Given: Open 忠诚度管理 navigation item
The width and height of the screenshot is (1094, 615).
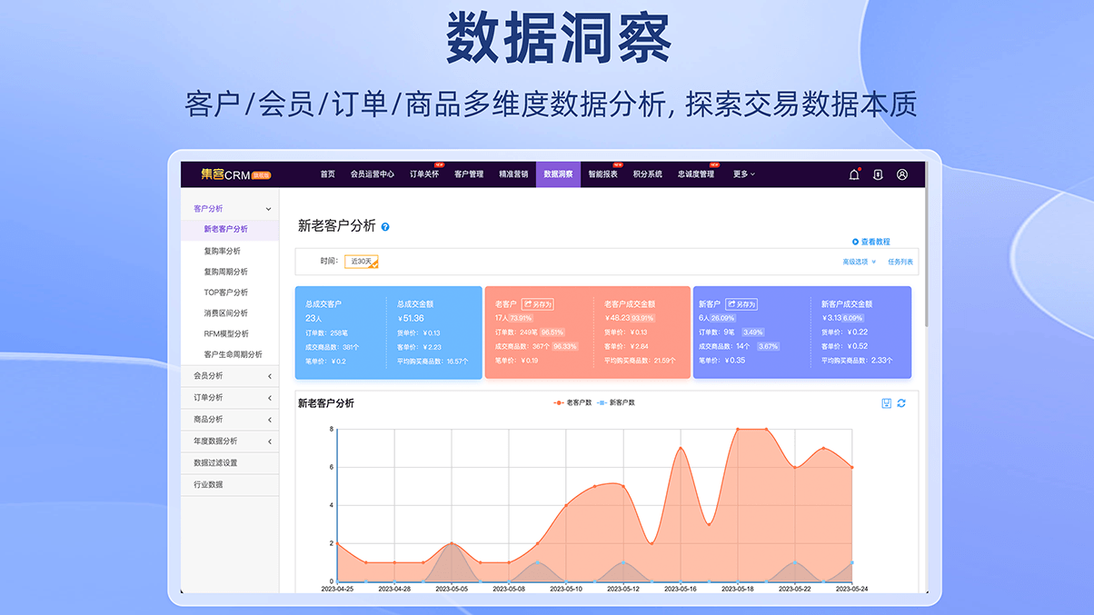Looking at the screenshot, I should click(696, 174).
